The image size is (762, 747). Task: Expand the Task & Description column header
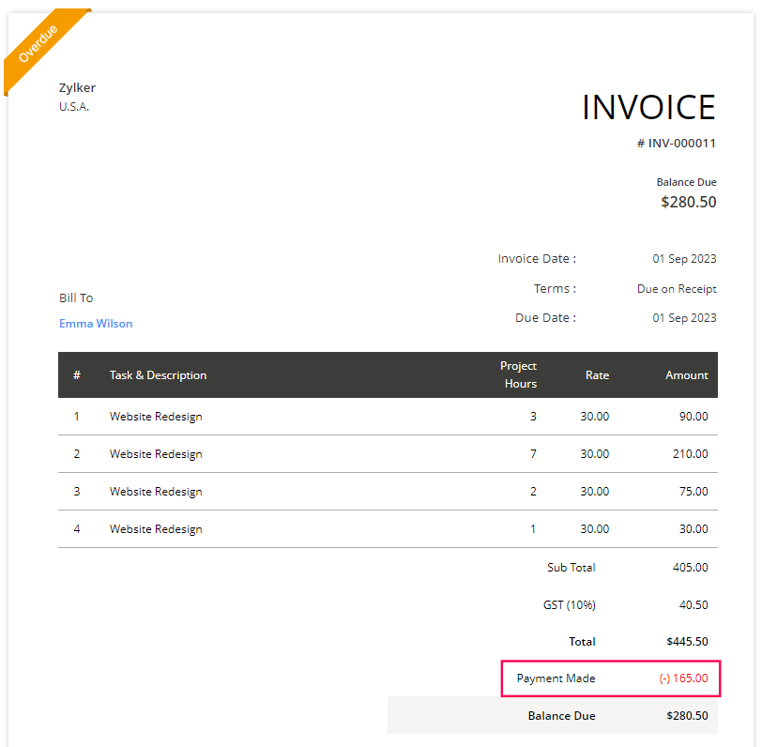[158, 374]
